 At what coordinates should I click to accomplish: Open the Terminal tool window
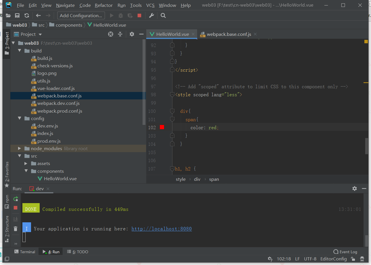point(25,252)
